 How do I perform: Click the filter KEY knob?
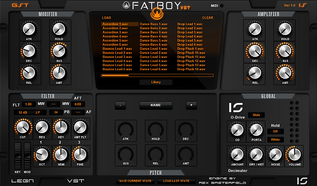click(x=61, y=127)
